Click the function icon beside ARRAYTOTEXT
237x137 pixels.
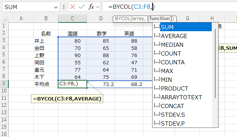pyautogui.click(x=157, y=97)
